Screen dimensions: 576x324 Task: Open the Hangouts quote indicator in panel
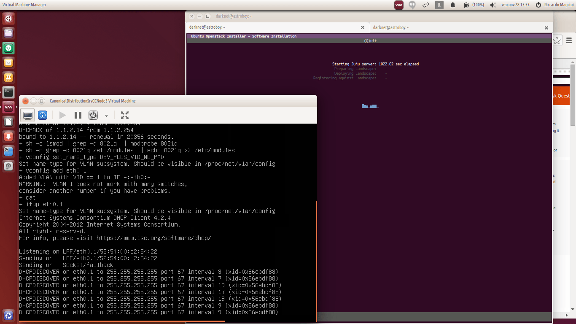[x=412, y=5]
